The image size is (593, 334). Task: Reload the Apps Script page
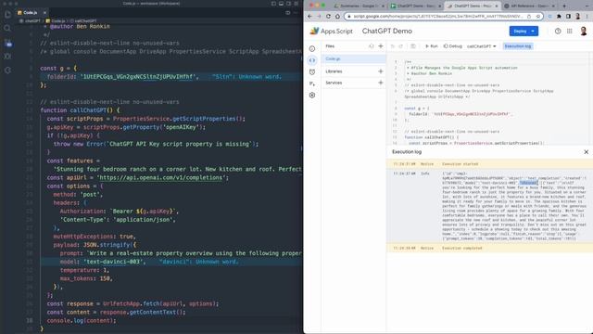coord(328,17)
